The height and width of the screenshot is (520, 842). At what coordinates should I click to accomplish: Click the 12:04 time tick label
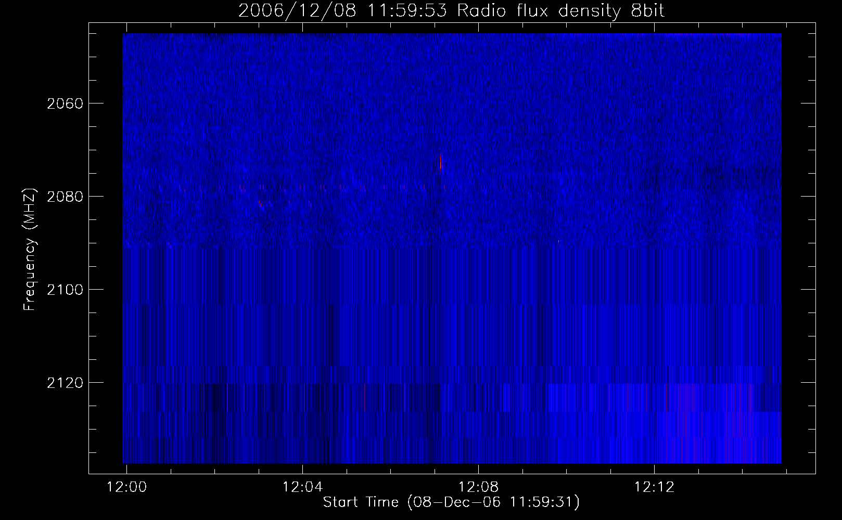[302, 487]
